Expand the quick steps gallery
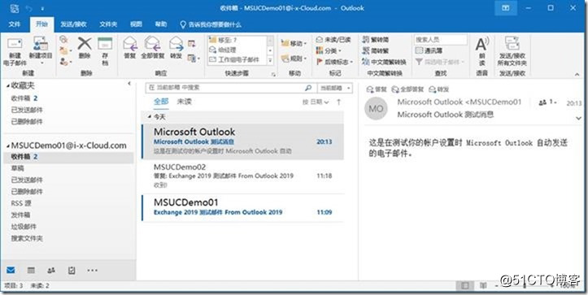 click(270, 60)
